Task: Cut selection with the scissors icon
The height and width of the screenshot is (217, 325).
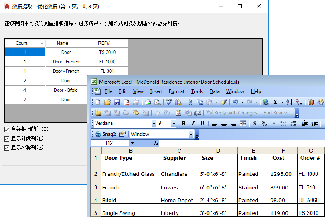Action: 190,102
